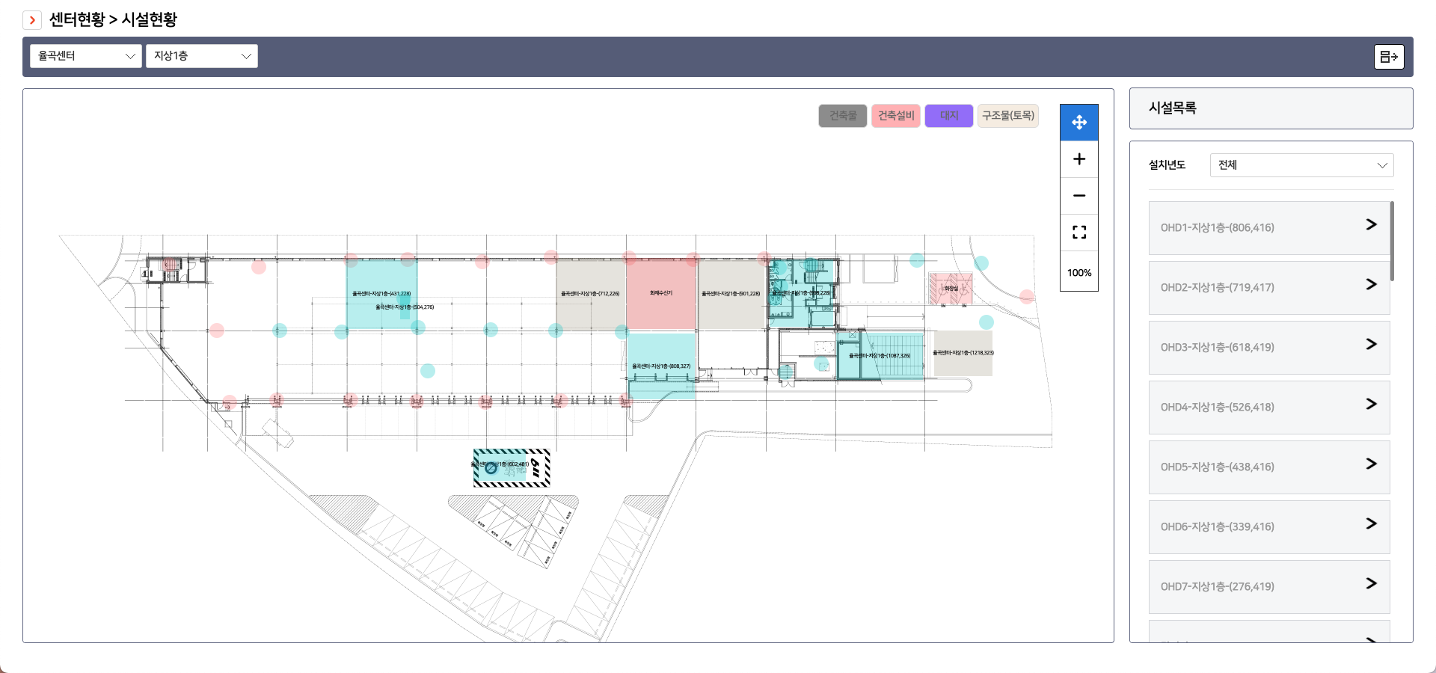Image resolution: width=1436 pixels, height=673 pixels.
Task: Zoom out with the minus button
Action: pyautogui.click(x=1078, y=196)
